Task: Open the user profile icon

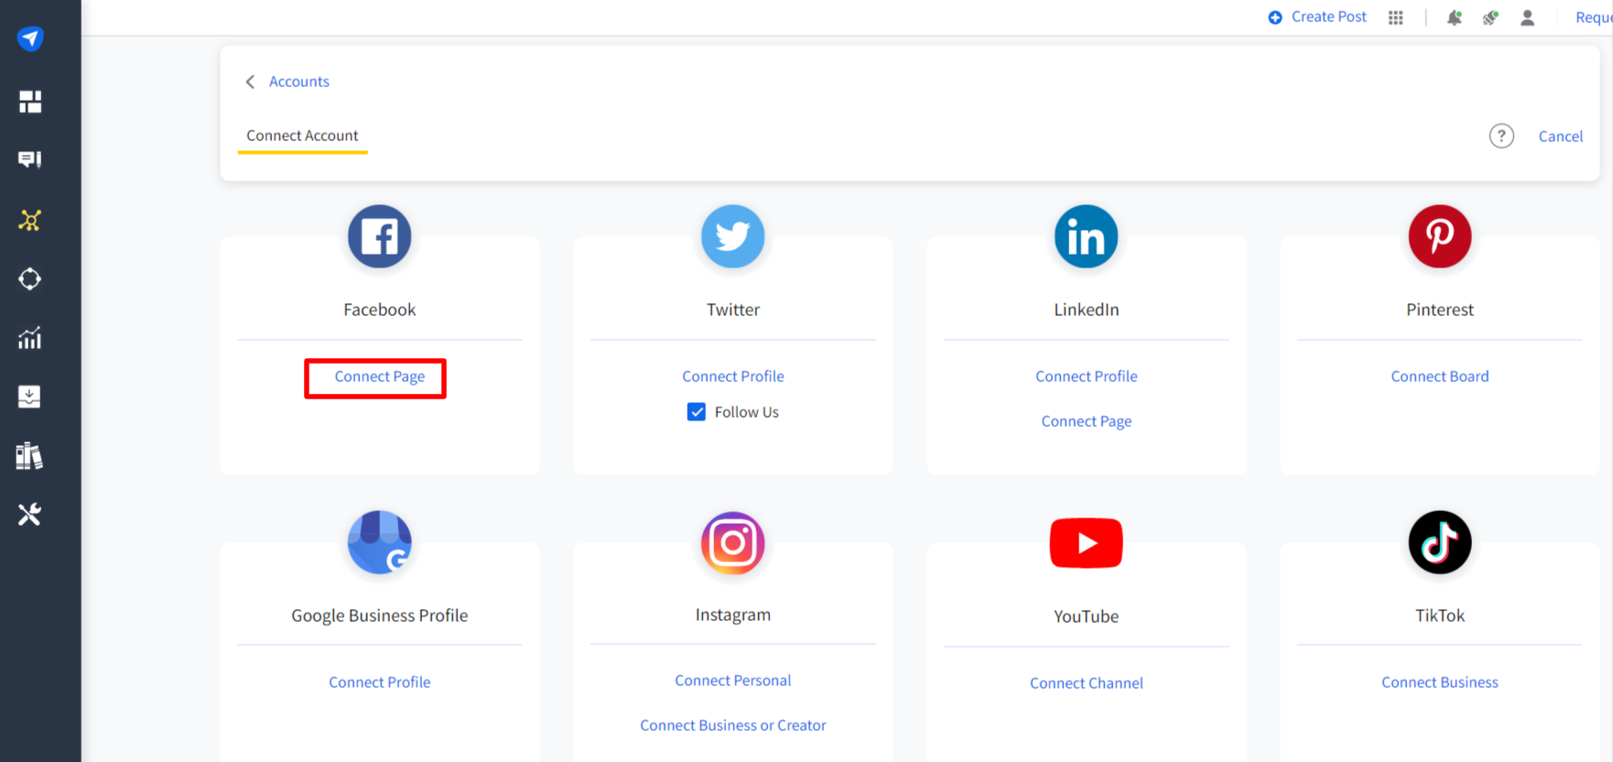Action: coord(1527,17)
